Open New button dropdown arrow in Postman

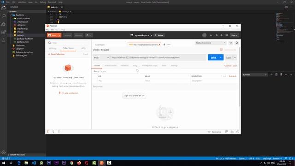[x=59, y=35]
